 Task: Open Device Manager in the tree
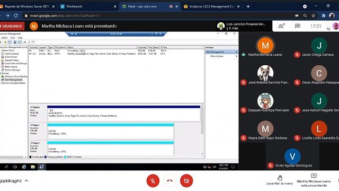point(12,70)
